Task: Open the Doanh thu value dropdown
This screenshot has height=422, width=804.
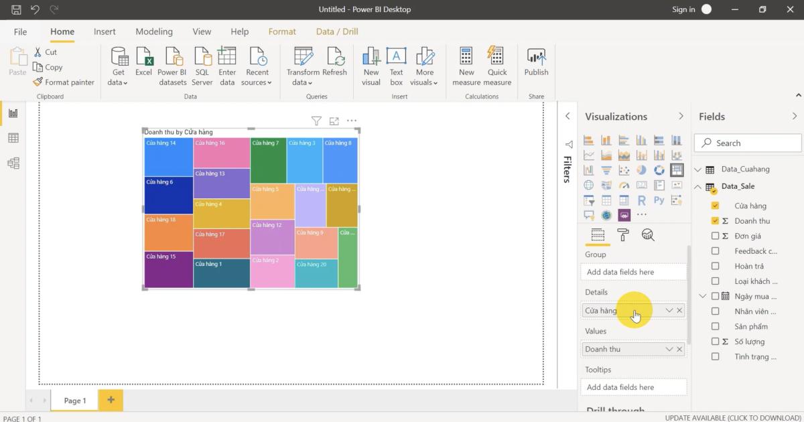Action: [669, 349]
